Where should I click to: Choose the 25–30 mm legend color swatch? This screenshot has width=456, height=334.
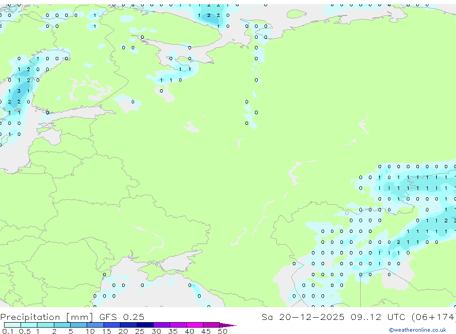pyautogui.click(x=145, y=325)
